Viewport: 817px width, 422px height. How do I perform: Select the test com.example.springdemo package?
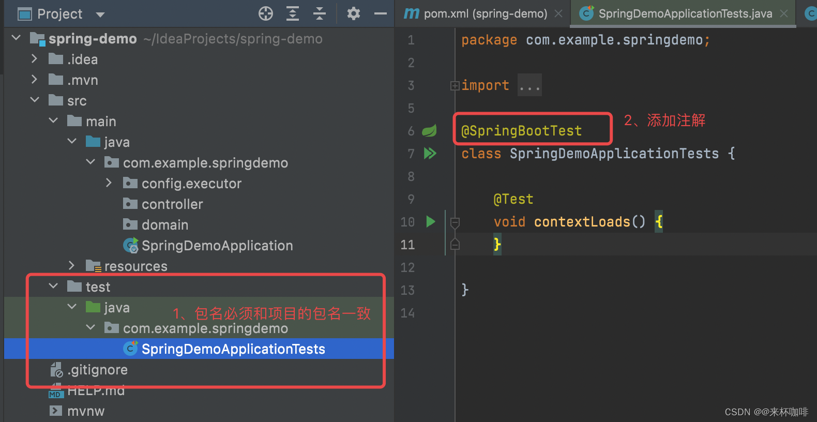tap(205, 328)
